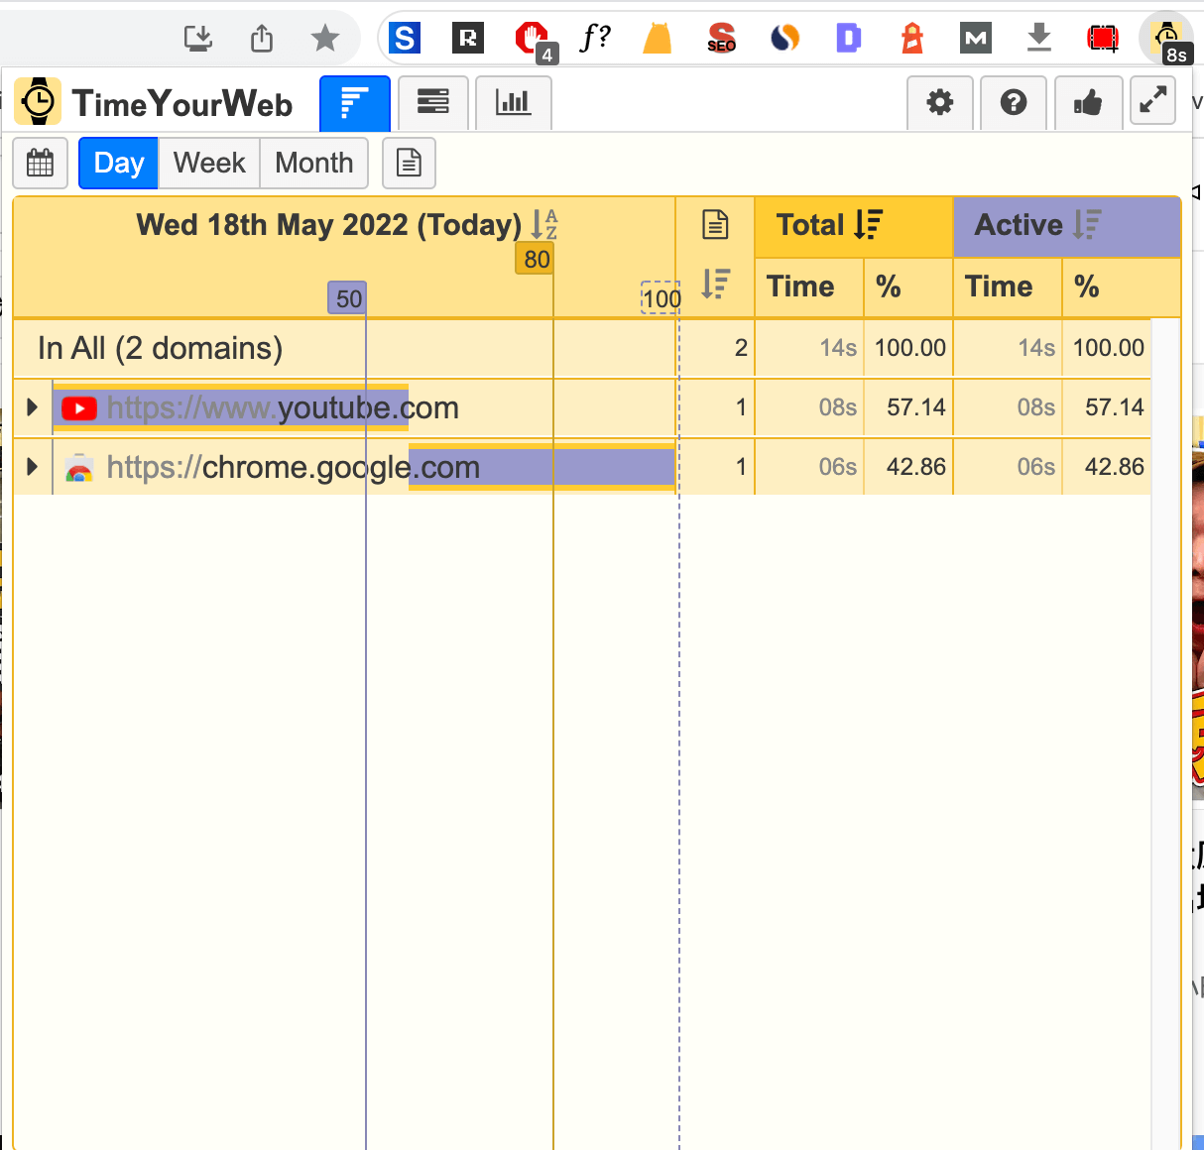
Task: Open the TimeYourWeb help panel
Action: pyautogui.click(x=1013, y=102)
